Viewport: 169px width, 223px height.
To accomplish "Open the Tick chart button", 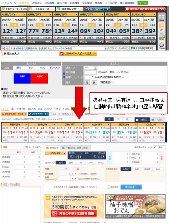I will [24, 9].
